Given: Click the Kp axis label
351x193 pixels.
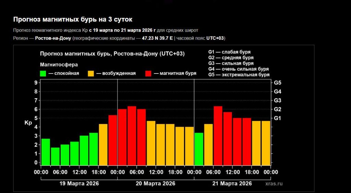Looking at the screenshot, I should pos(28,123).
